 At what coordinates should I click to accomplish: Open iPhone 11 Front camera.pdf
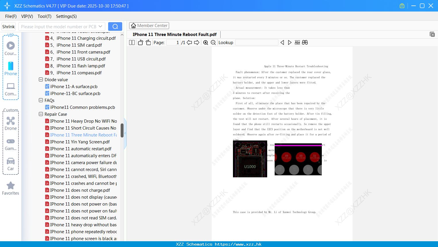tap(78, 52)
